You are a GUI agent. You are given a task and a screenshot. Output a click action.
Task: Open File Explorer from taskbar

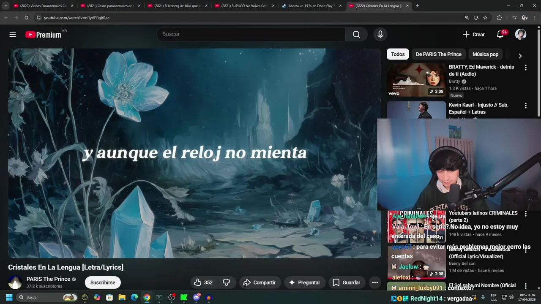point(122,297)
